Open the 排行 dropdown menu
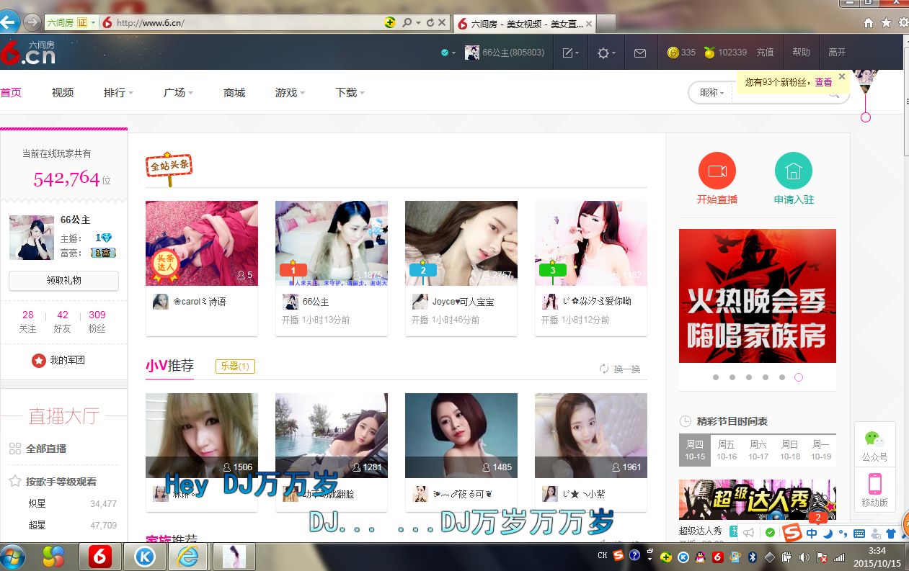 [x=118, y=92]
